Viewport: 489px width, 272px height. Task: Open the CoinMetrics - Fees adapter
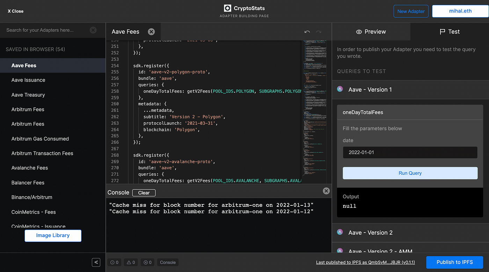click(x=53, y=212)
